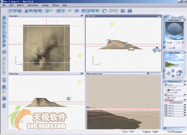Click the Scale stepper arrows
187x135 pixels.
183,43
